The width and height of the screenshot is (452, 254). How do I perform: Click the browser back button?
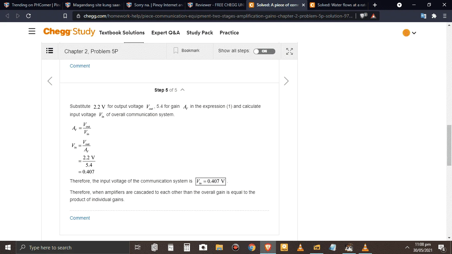click(8, 16)
